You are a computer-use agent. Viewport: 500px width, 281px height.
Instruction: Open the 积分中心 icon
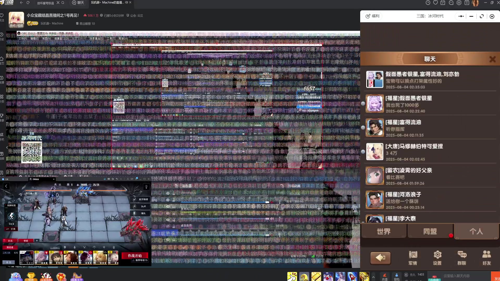point(15,277)
